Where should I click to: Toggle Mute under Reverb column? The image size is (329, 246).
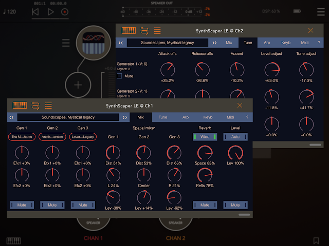205,205
